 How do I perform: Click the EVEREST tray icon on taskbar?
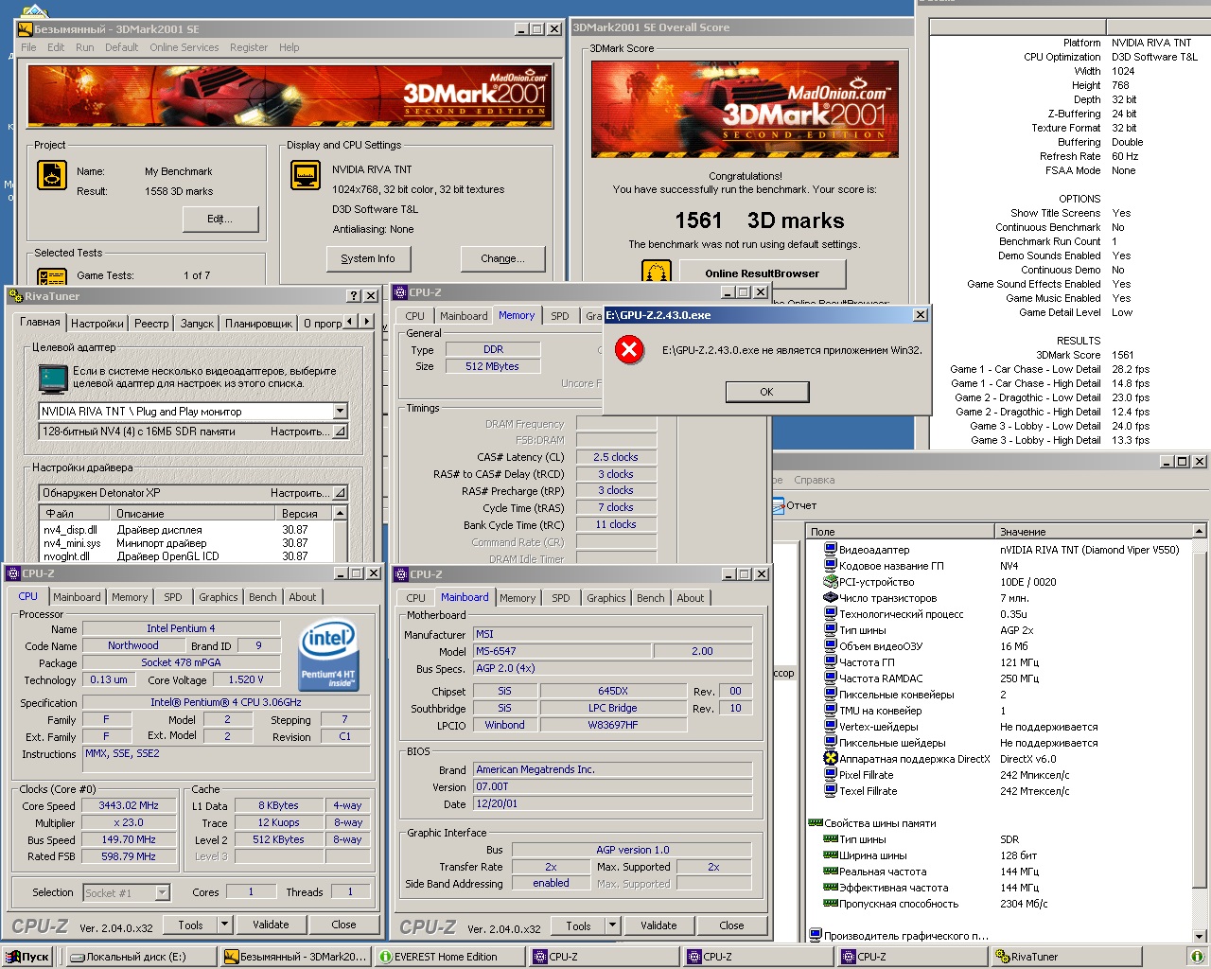coord(1196,957)
